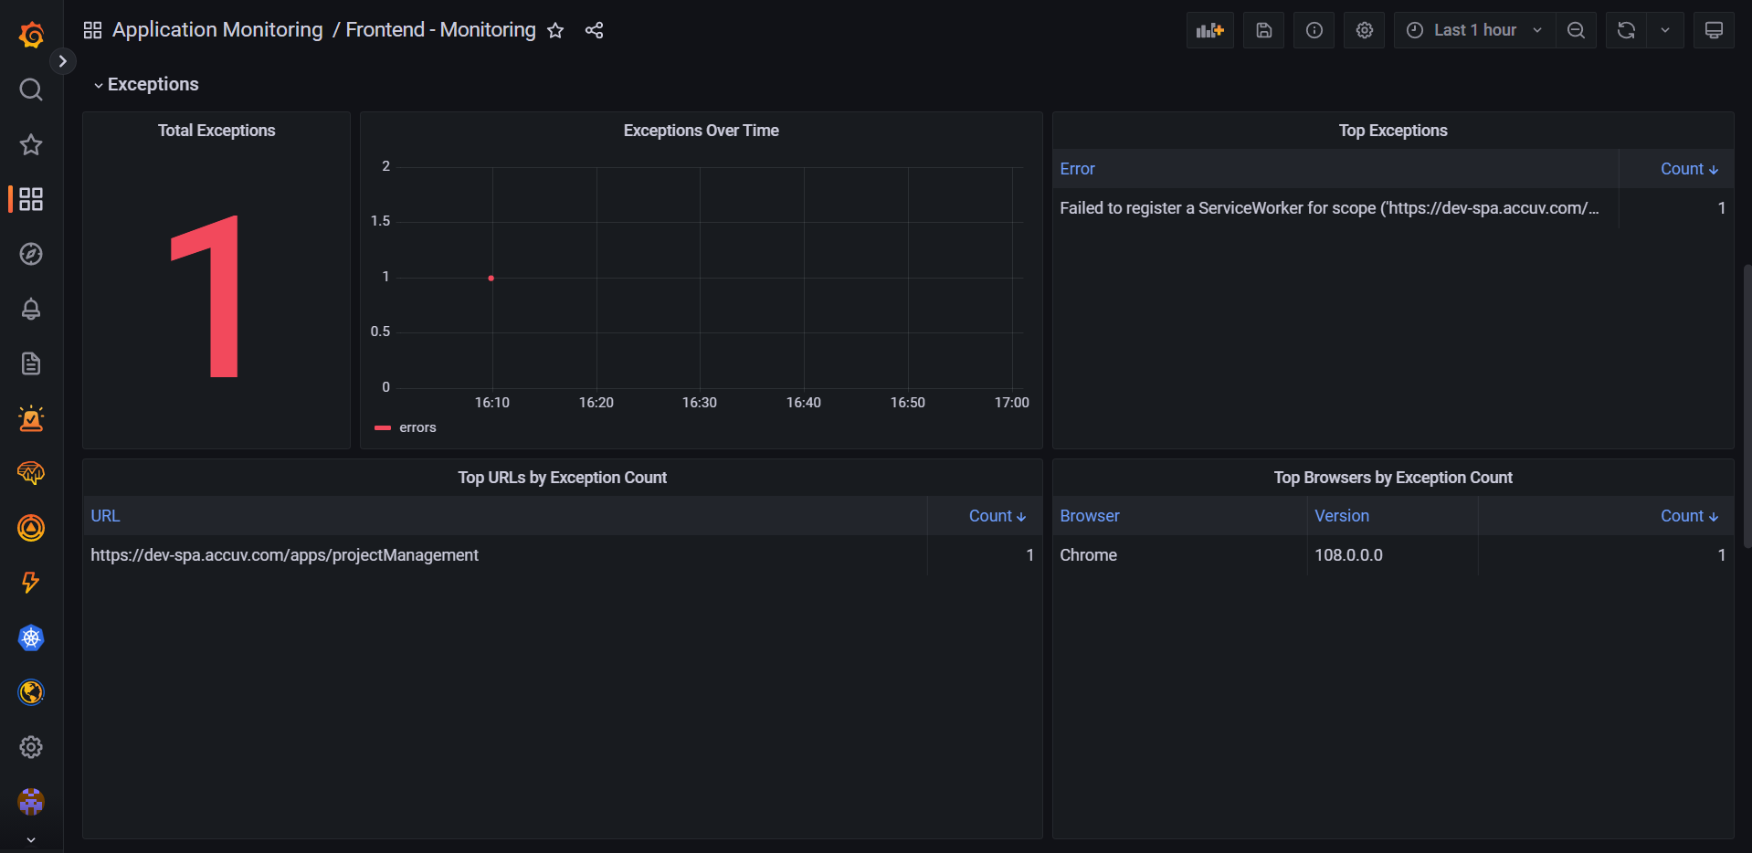The width and height of the screenshot is (1752, 853).
Task: Sort Top Exceptions by Count column
Action: [x=1689, y=169]
